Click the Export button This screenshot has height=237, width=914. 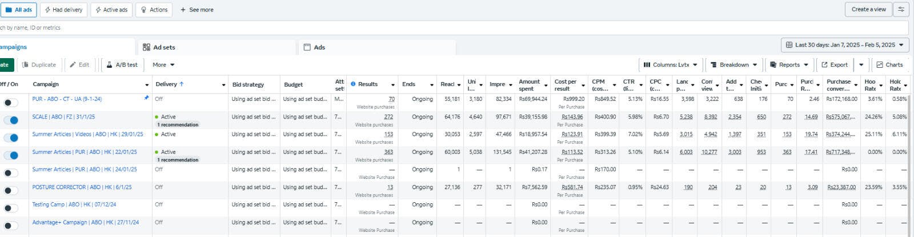click(834, 65)
